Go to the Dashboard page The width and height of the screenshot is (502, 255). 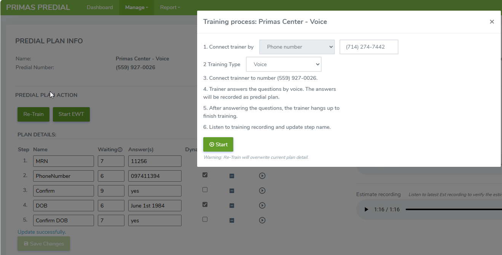pos(100,8)
